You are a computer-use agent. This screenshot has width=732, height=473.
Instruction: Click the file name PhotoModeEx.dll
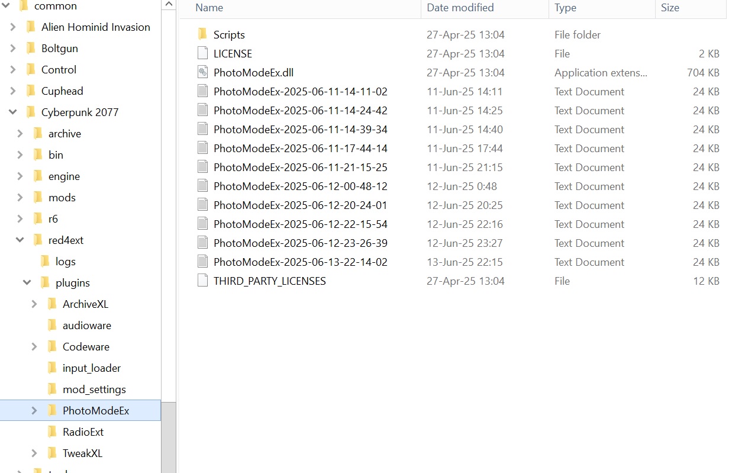253,72
